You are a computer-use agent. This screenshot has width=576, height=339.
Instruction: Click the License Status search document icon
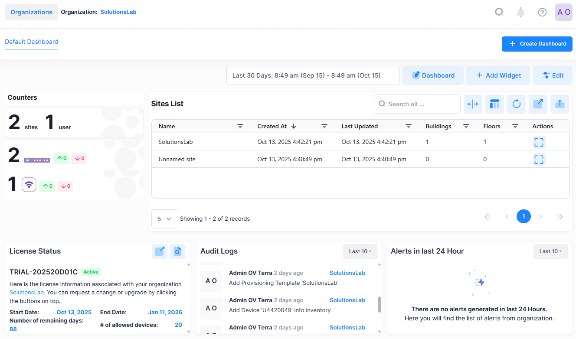(177, 251)
